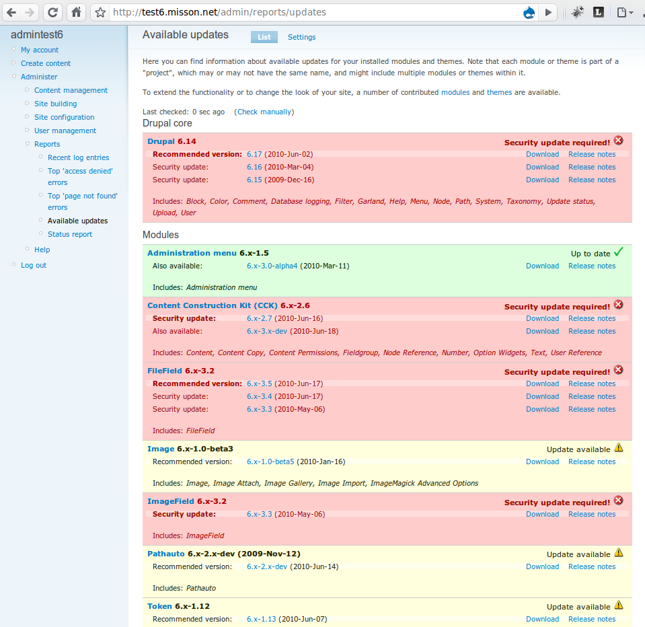This screenshot has width=645, height=627.
Task: Open the Status report page
Action: coord(70,234)
